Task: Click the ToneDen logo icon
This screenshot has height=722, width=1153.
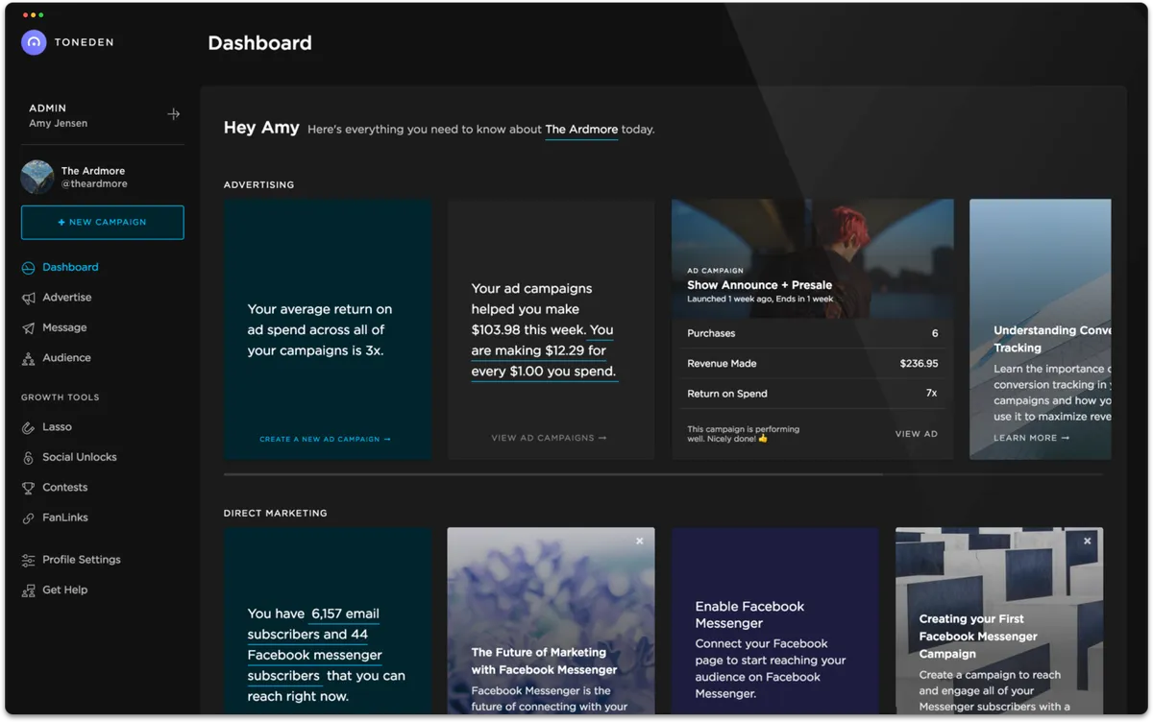Action: 34,42
